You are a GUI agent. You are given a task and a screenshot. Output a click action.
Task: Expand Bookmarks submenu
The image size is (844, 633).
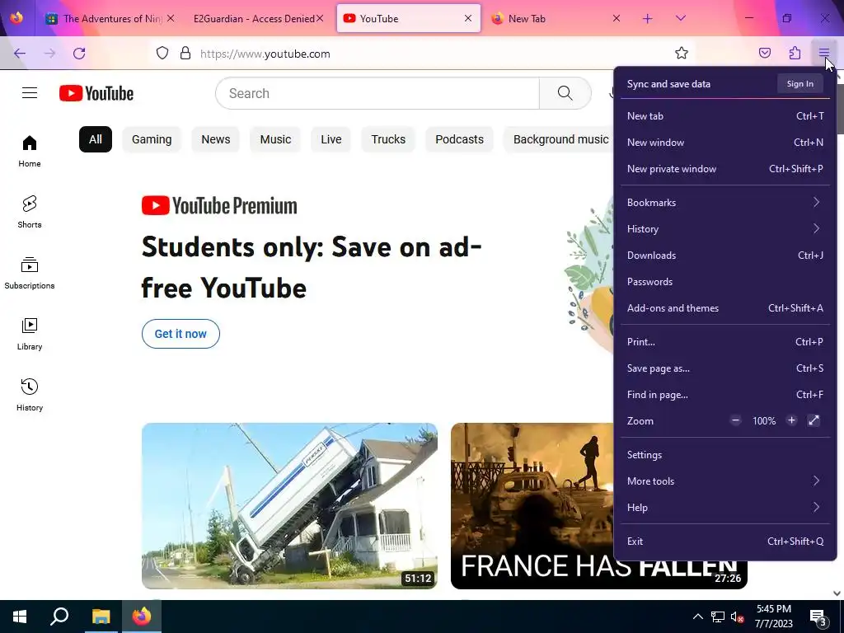(x=724, y=203)
